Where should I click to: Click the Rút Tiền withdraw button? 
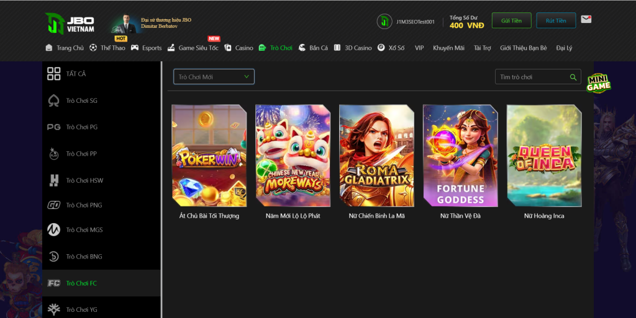coord(556,20)
